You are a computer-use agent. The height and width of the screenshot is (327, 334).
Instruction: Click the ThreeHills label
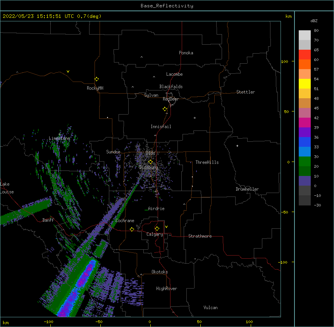point(207,162)
